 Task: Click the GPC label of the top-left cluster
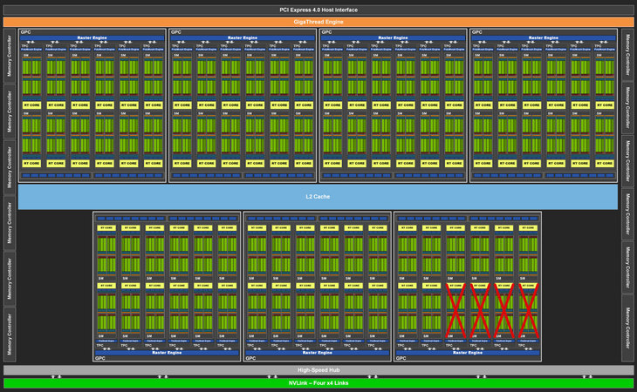[x=25, y=32]
